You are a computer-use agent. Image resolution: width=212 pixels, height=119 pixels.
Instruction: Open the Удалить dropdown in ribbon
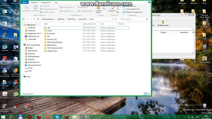pyautogui.click(x=83, y=7)
